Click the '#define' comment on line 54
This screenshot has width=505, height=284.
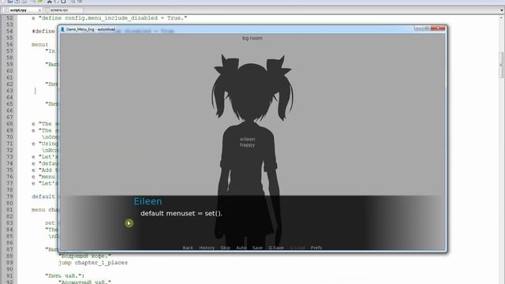click(x=43, y=32)
